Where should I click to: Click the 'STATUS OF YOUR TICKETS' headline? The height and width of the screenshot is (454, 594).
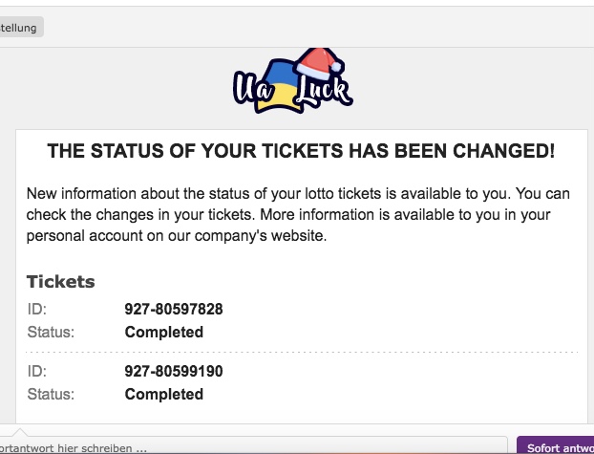[x=301, y=151]
